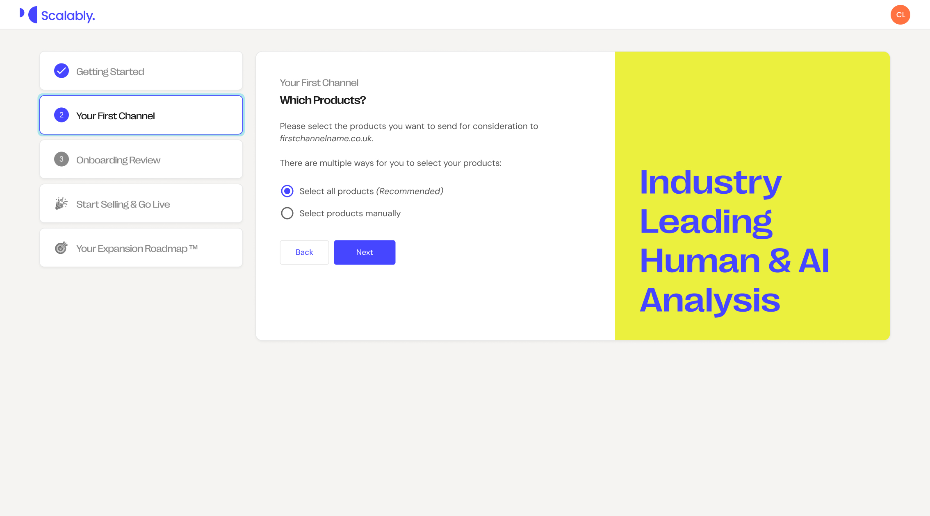Click the step 2 number badge
The image size is (930, 516).
62,115
